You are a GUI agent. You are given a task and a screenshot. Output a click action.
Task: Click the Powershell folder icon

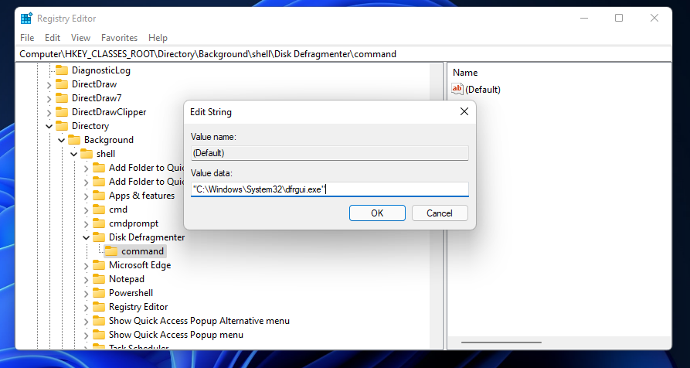pyautogui.click(x=99, y=293)
